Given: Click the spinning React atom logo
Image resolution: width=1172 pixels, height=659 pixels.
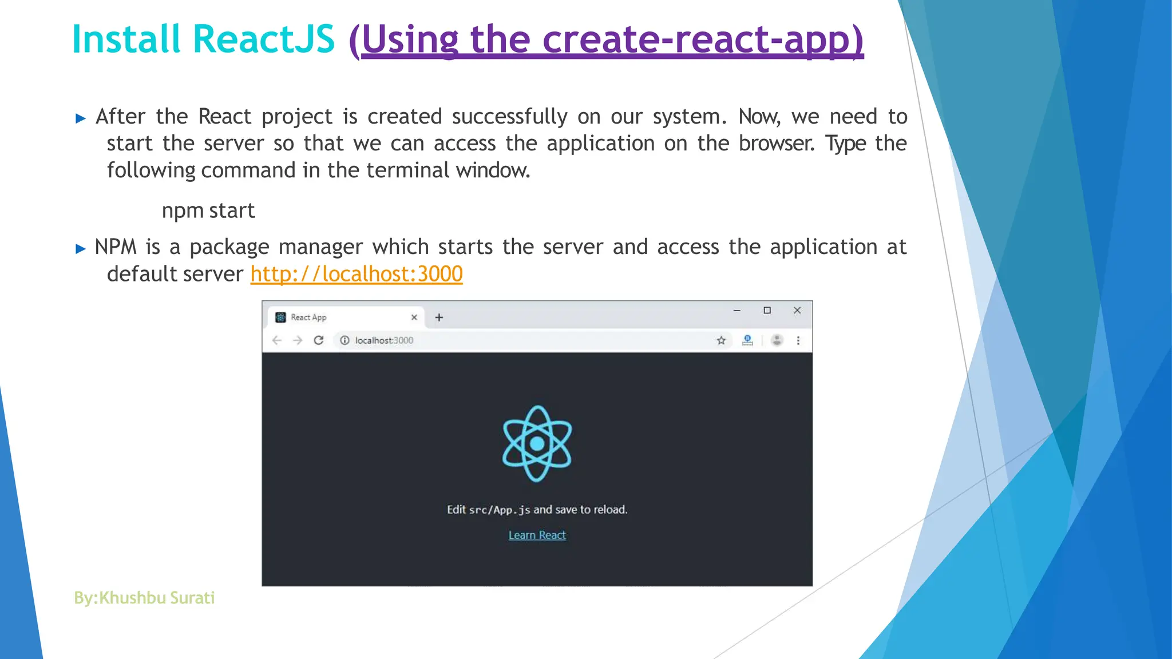Looking at the screenshot, I should [537, 443].
